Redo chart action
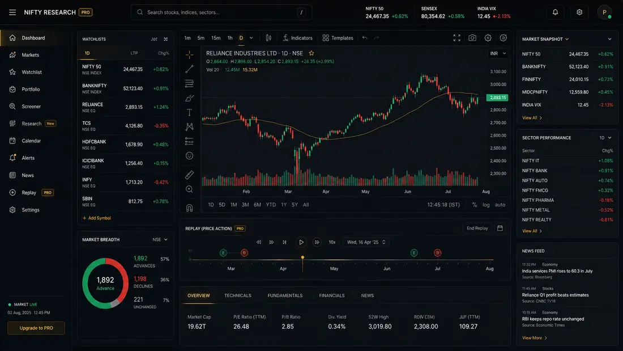 tap(376, 38)
